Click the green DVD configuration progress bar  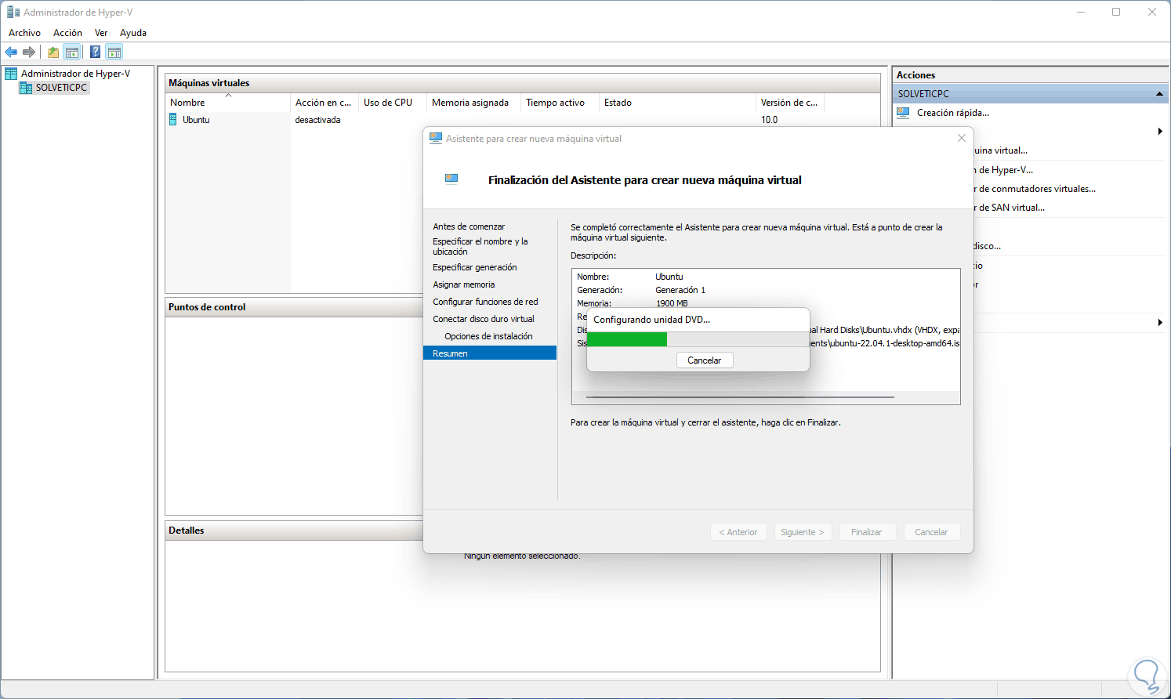click(x=627, y=339)
